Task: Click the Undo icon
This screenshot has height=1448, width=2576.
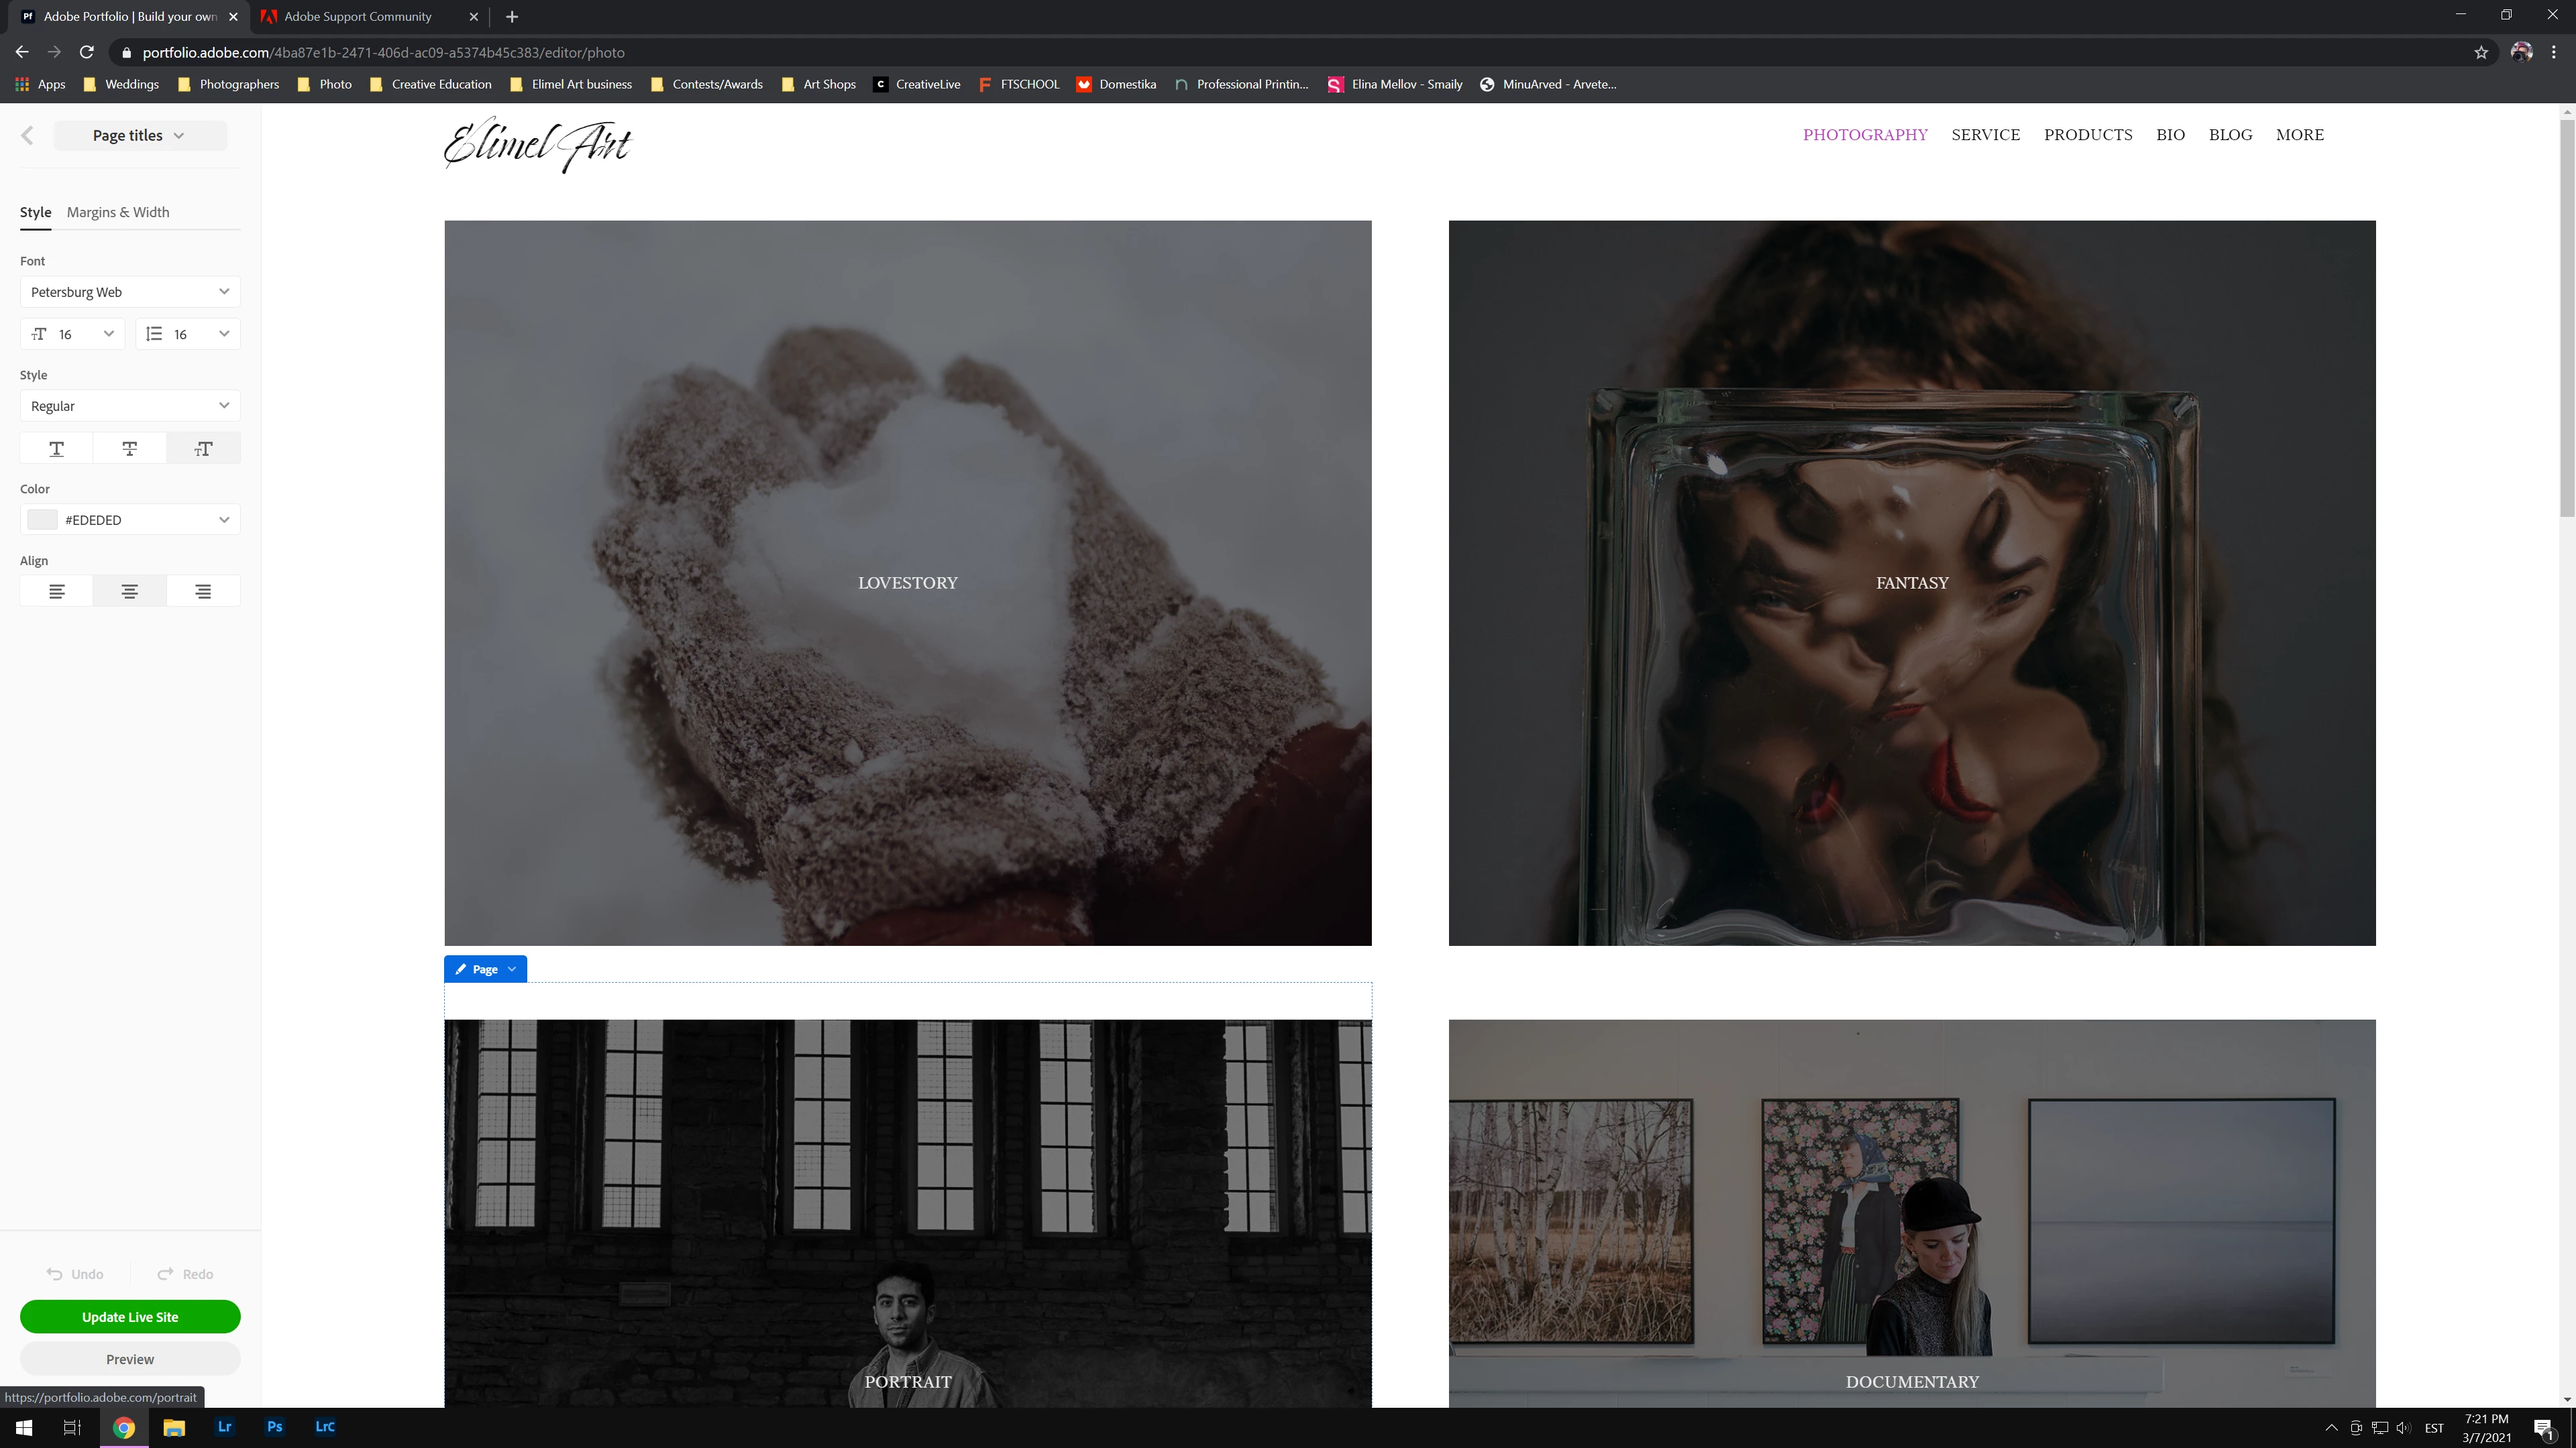Action: click(x=55, y=1274)
